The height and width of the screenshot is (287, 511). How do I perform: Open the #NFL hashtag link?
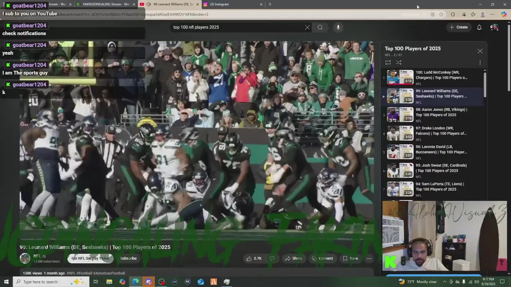pyautogui.click(x=71, y=273)
